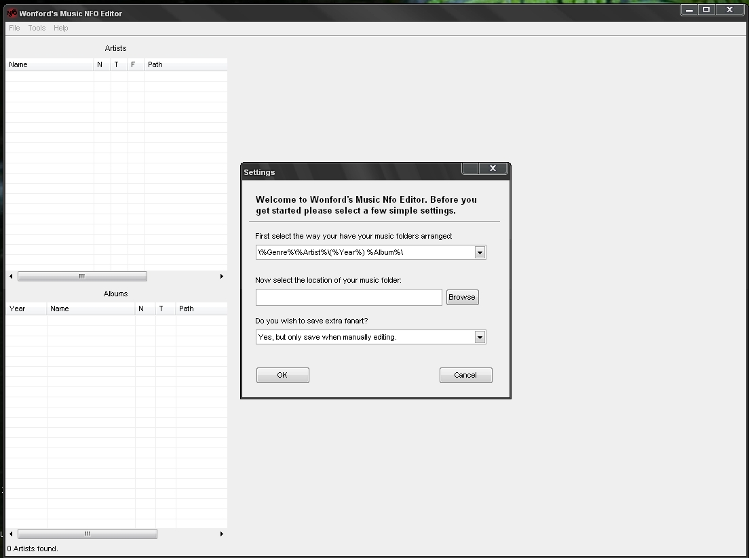Image resolution: width=749 pixels, height=558 pixels.
Task: Click the Name column header in Albums
Action: tap(91, 308)
